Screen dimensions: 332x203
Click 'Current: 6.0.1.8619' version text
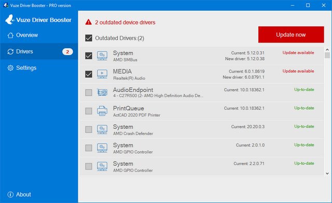(x=247, y=71)
